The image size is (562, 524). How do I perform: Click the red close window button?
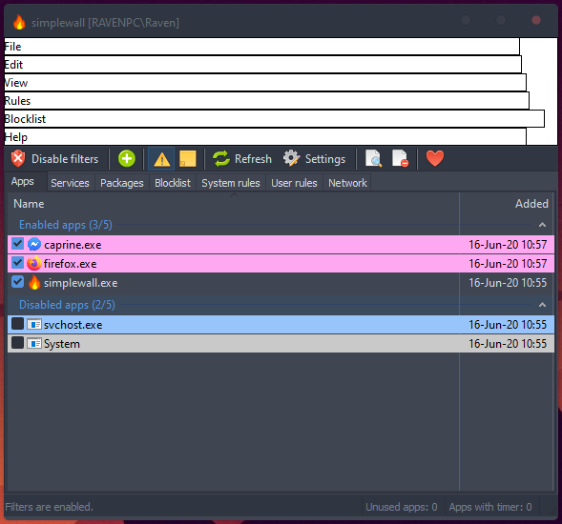[x=536, y=20]
